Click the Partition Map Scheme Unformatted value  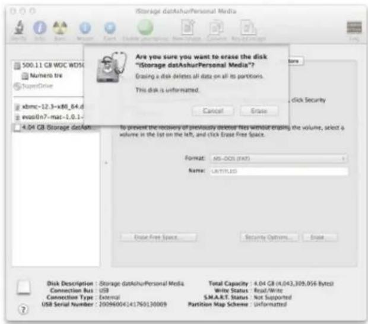pos(271,304)
